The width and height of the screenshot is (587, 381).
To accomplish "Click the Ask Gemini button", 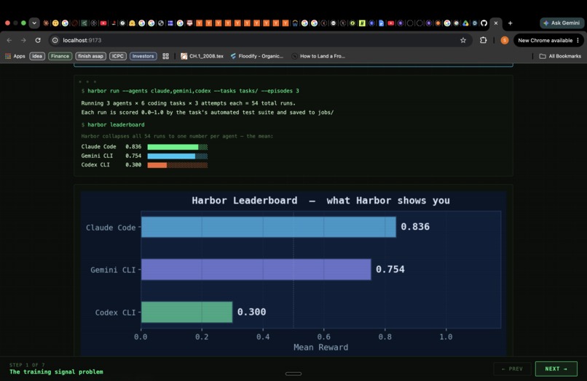I will pyautogui.click(x=562, y=23).
